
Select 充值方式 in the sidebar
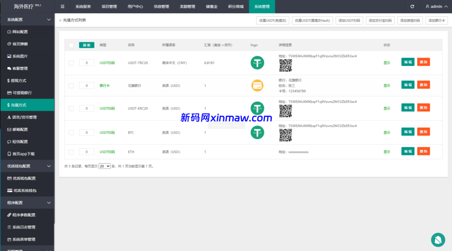(27, 105)
